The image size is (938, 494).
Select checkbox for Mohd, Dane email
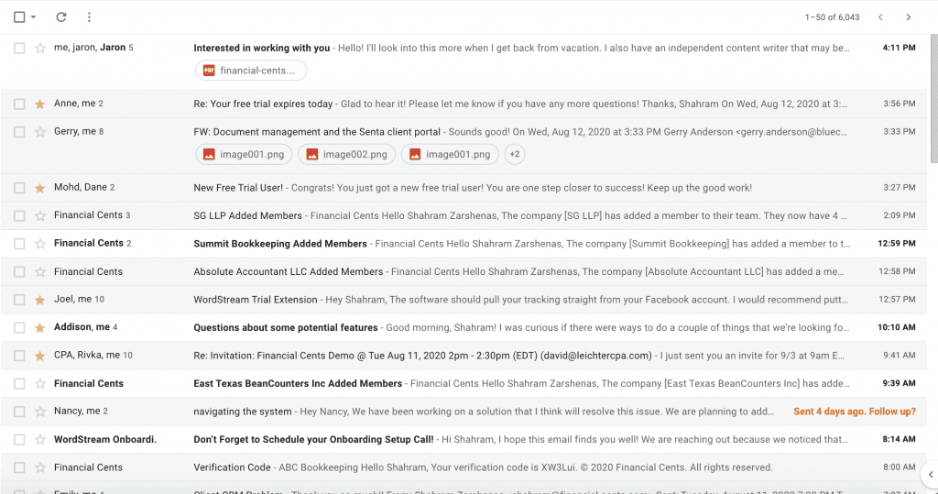click(19, 188)
